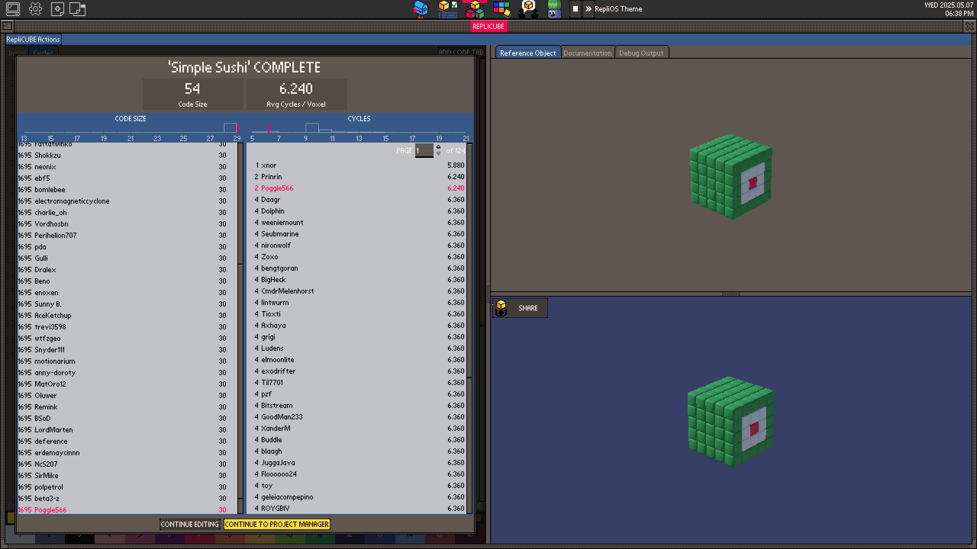The width and height of the screenshot is (977, 549).
Task: Click the computer monitor icon at top left
Action: [13, 9]
